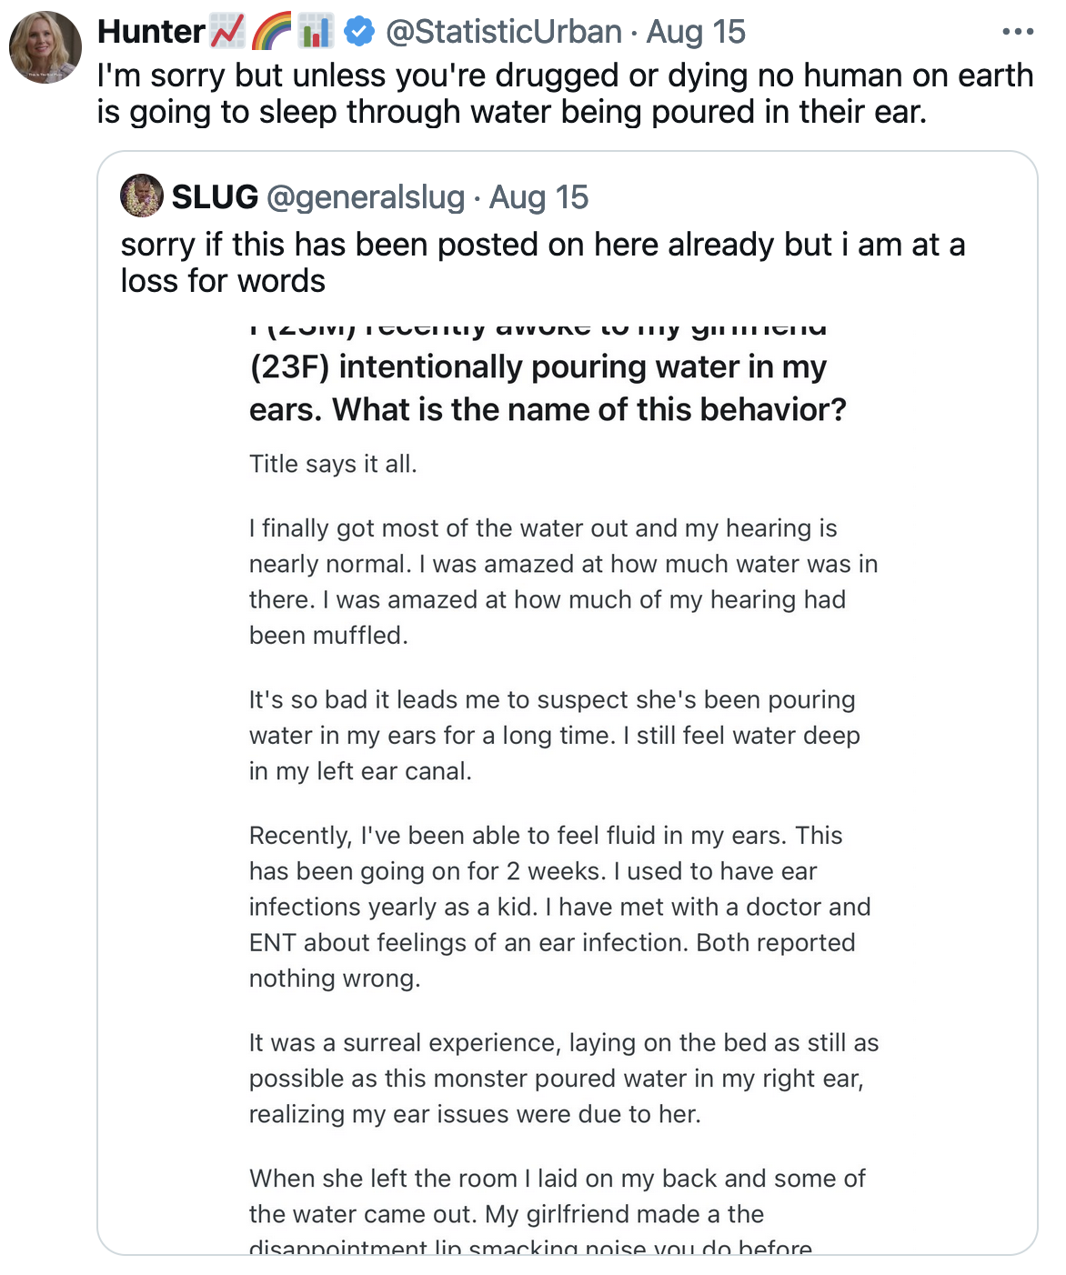1066x1275 pixels.
Task: Open Hunter's profile picture
Action: pyautogui.click(x=45, y=47)
